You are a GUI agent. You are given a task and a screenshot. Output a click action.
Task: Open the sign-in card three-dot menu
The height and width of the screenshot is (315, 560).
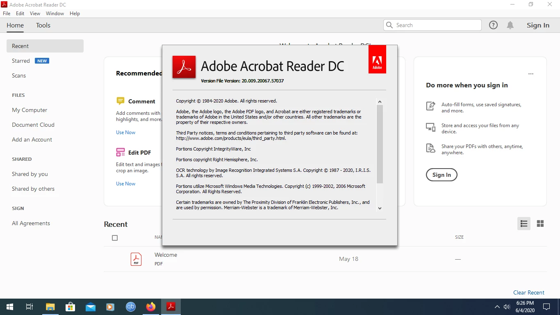(x=531, y=74)
